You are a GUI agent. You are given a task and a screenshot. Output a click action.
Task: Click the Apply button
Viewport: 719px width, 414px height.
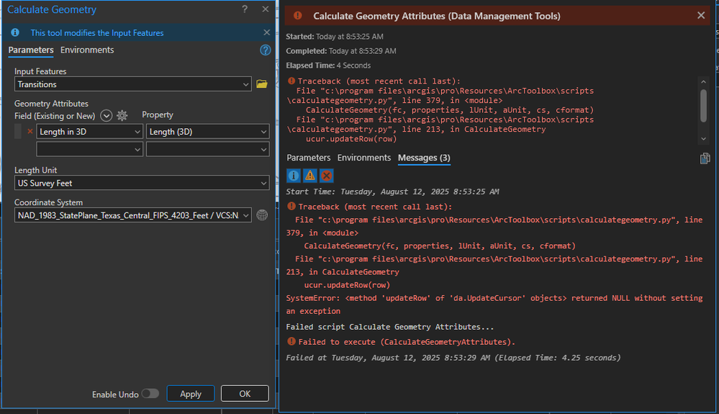point(190,394)
